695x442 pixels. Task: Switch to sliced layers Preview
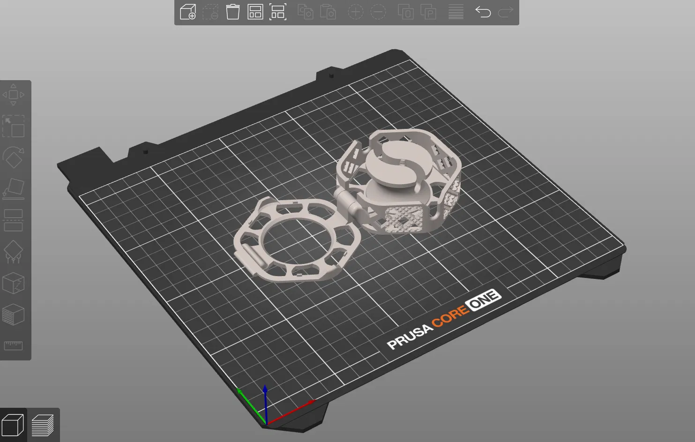tap(43, 426)
